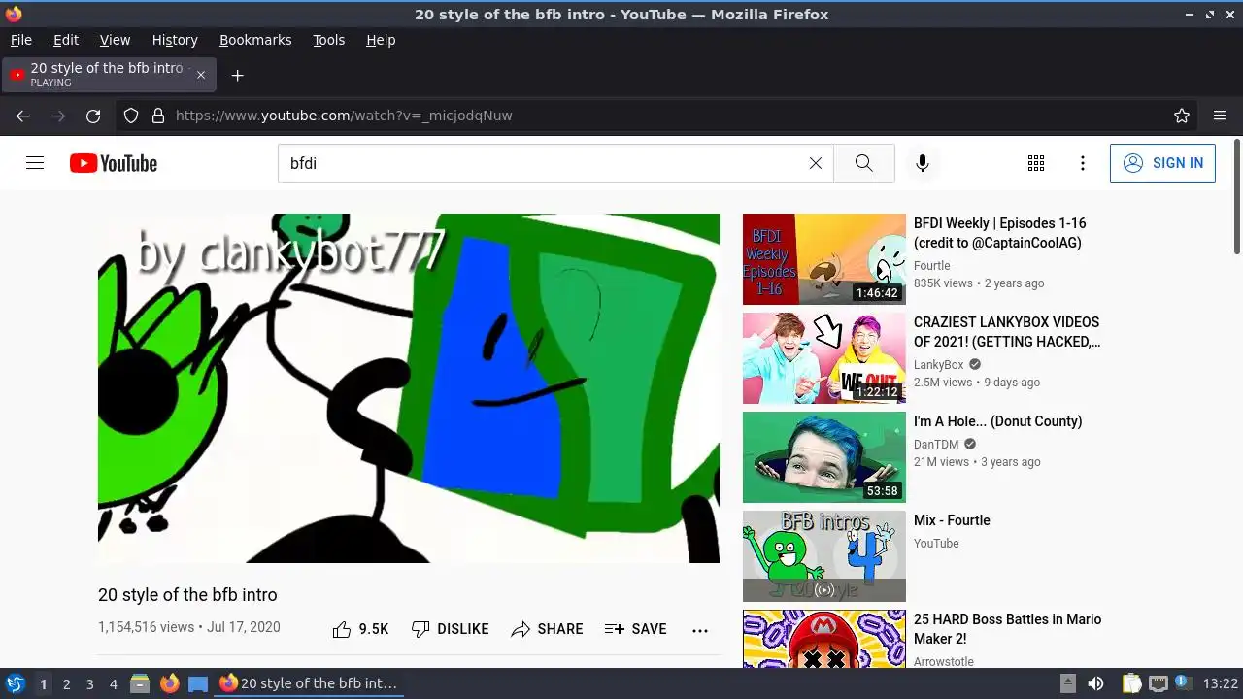The image size is (1243, 699).
Task: Open the 25 HARD Boss Battles title
Action: coord(1007,629)
